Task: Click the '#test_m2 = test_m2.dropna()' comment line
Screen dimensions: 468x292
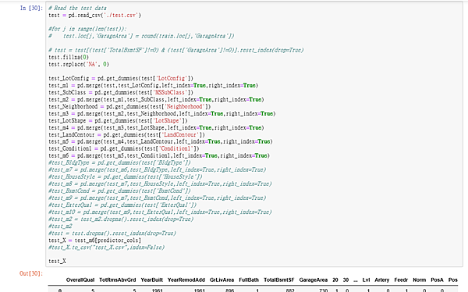Action: pos(121,219)
